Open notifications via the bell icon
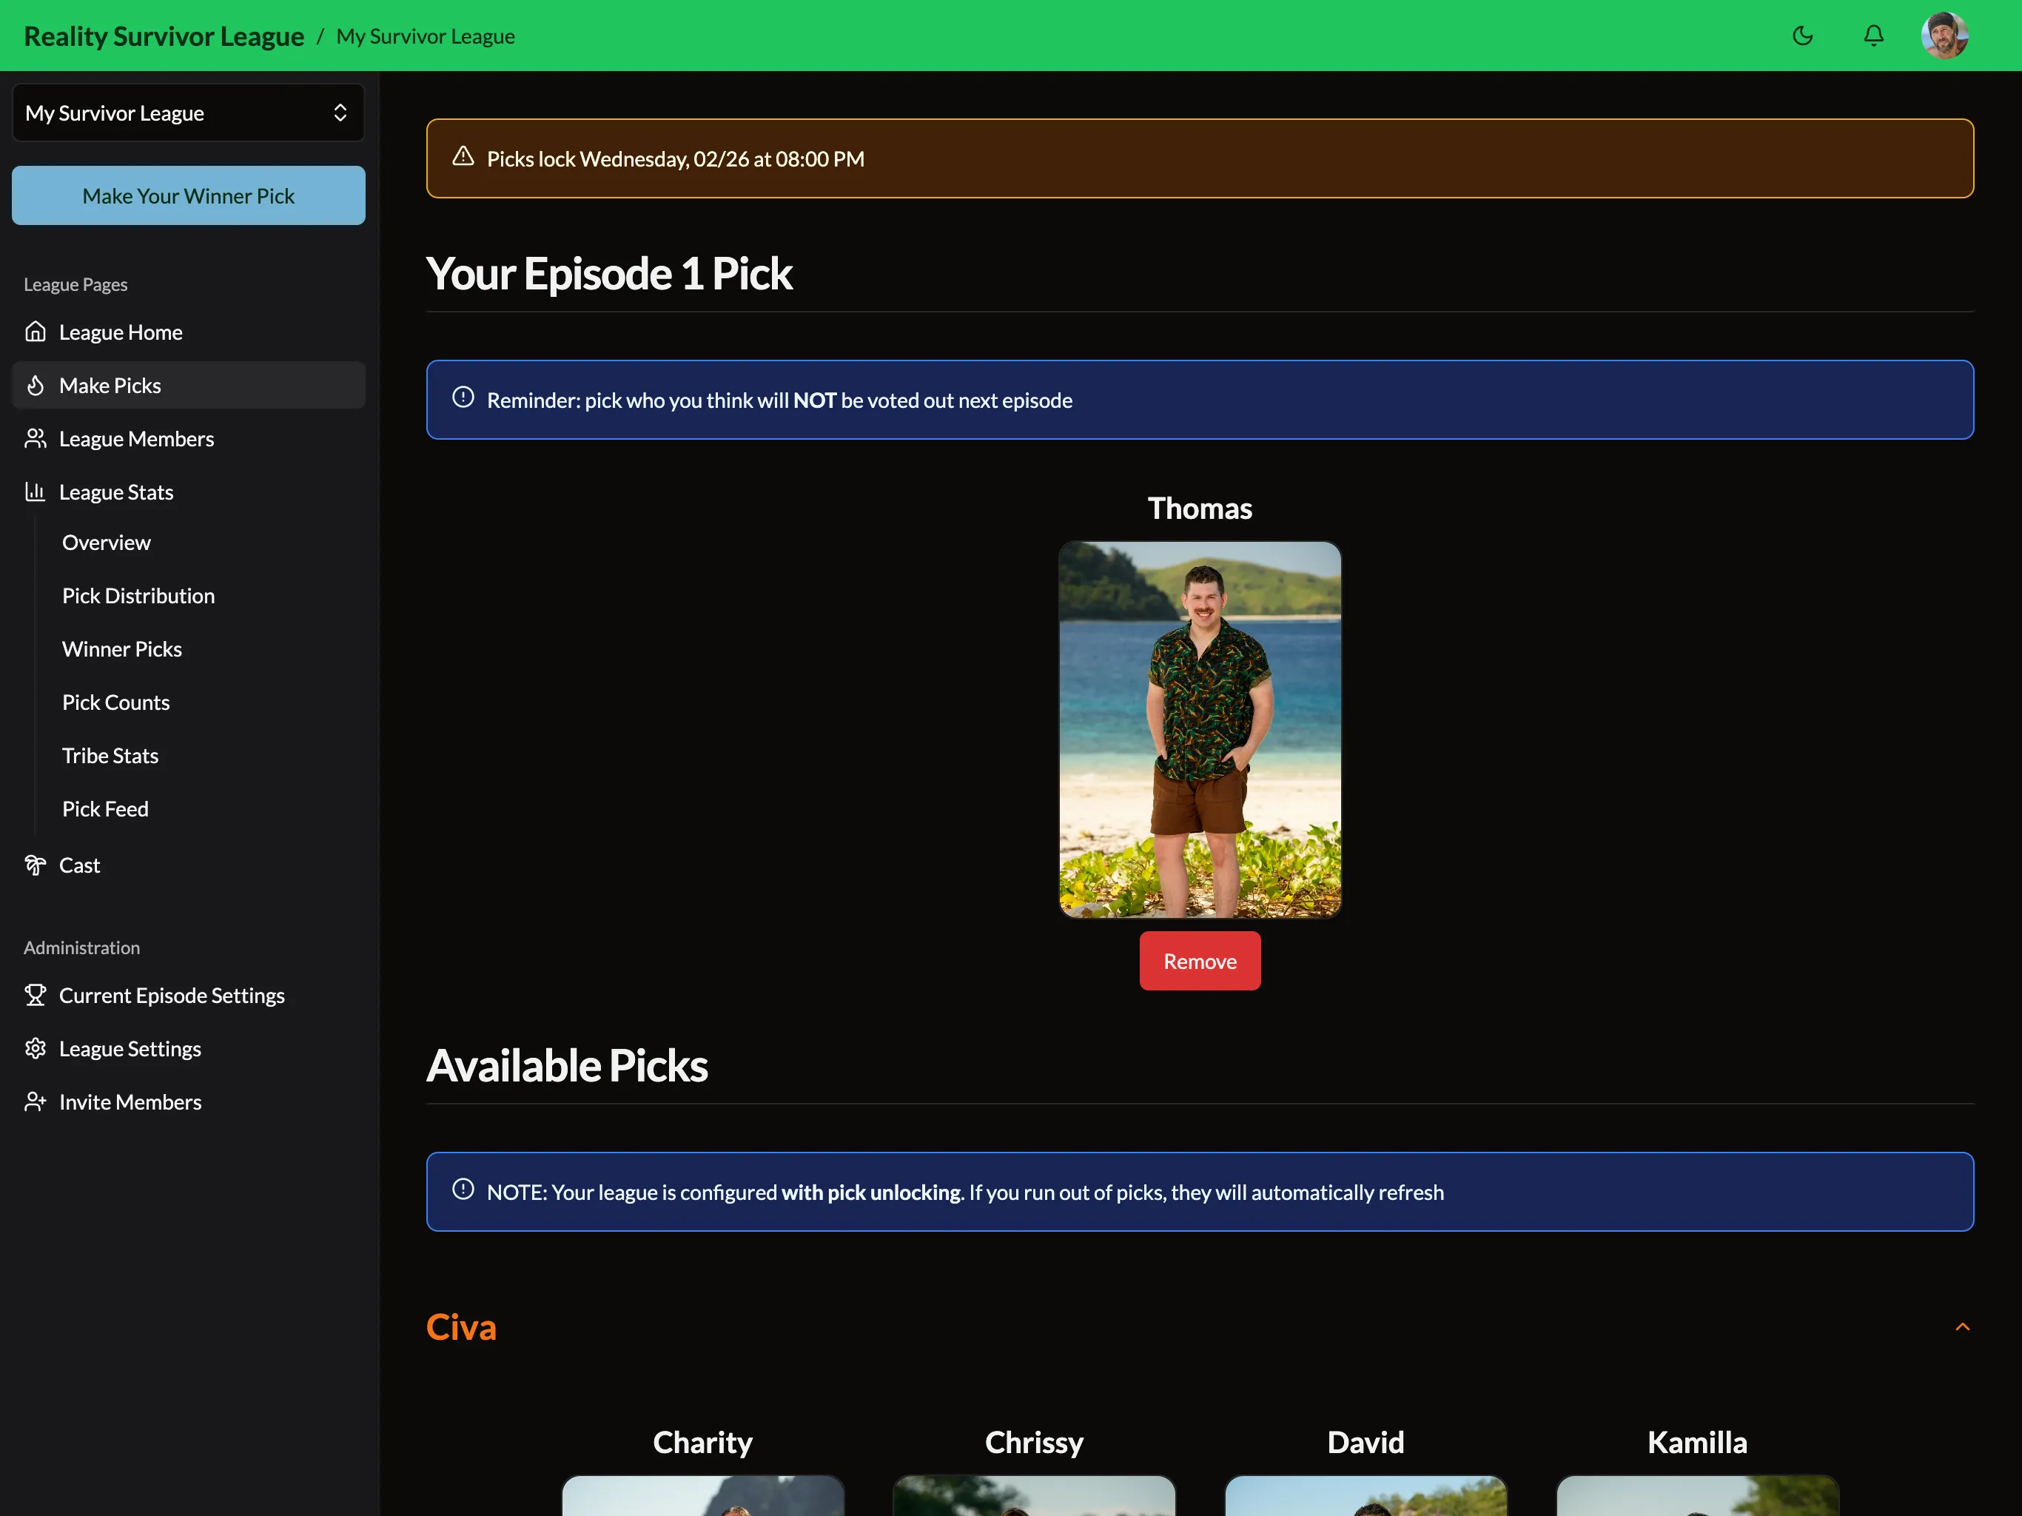The height and width of the screenshot is (1516, 2022). 1873,36
